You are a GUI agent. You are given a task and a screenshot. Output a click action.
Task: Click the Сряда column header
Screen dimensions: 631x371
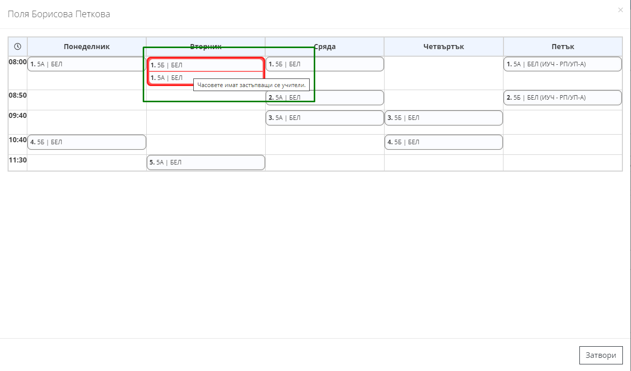[x=324, y=47]
